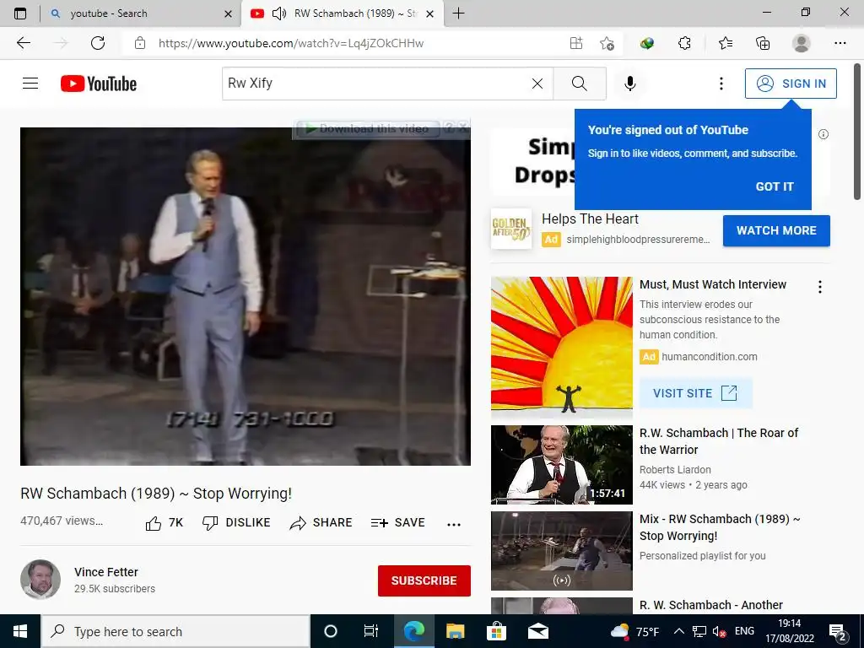Open the Vince Fetter channel name link
The image size is (864, 648).
tap(105, 572)
